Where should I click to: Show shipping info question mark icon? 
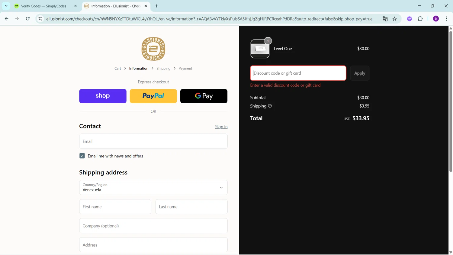pyautogui.click(x=270, y=106)
